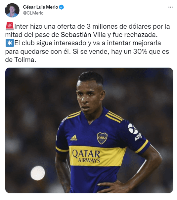Click the tweet's first line starting Inter
This screenshot has height=200, width=177.
92,26
